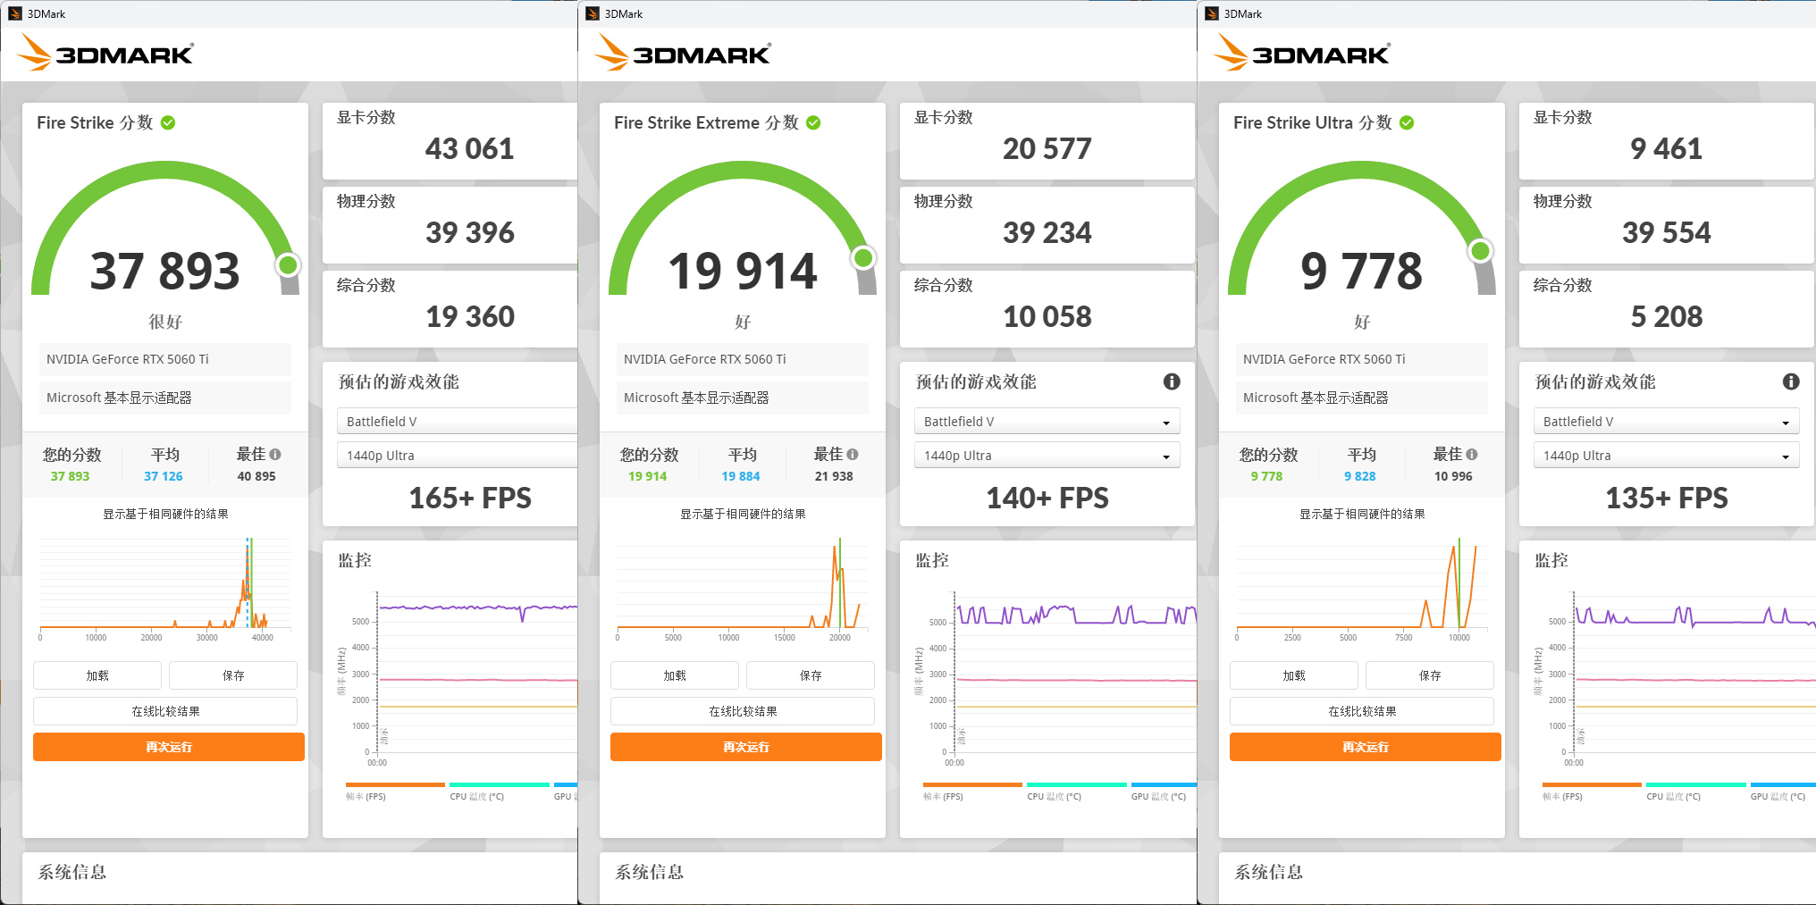This screenshot has height=905, width=1816.
Task: Toggle the GPU 温度 legend in Fire Strike Extreme window
Action: [x=1164, y=792]
